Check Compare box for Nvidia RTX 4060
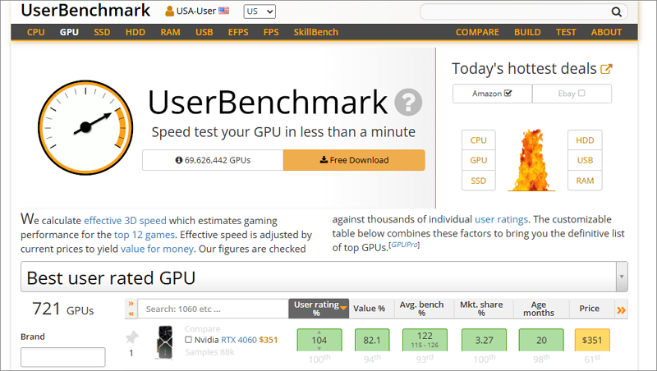Image resolution: width=657 pixels, height=371 pixels. pos(189,340)
